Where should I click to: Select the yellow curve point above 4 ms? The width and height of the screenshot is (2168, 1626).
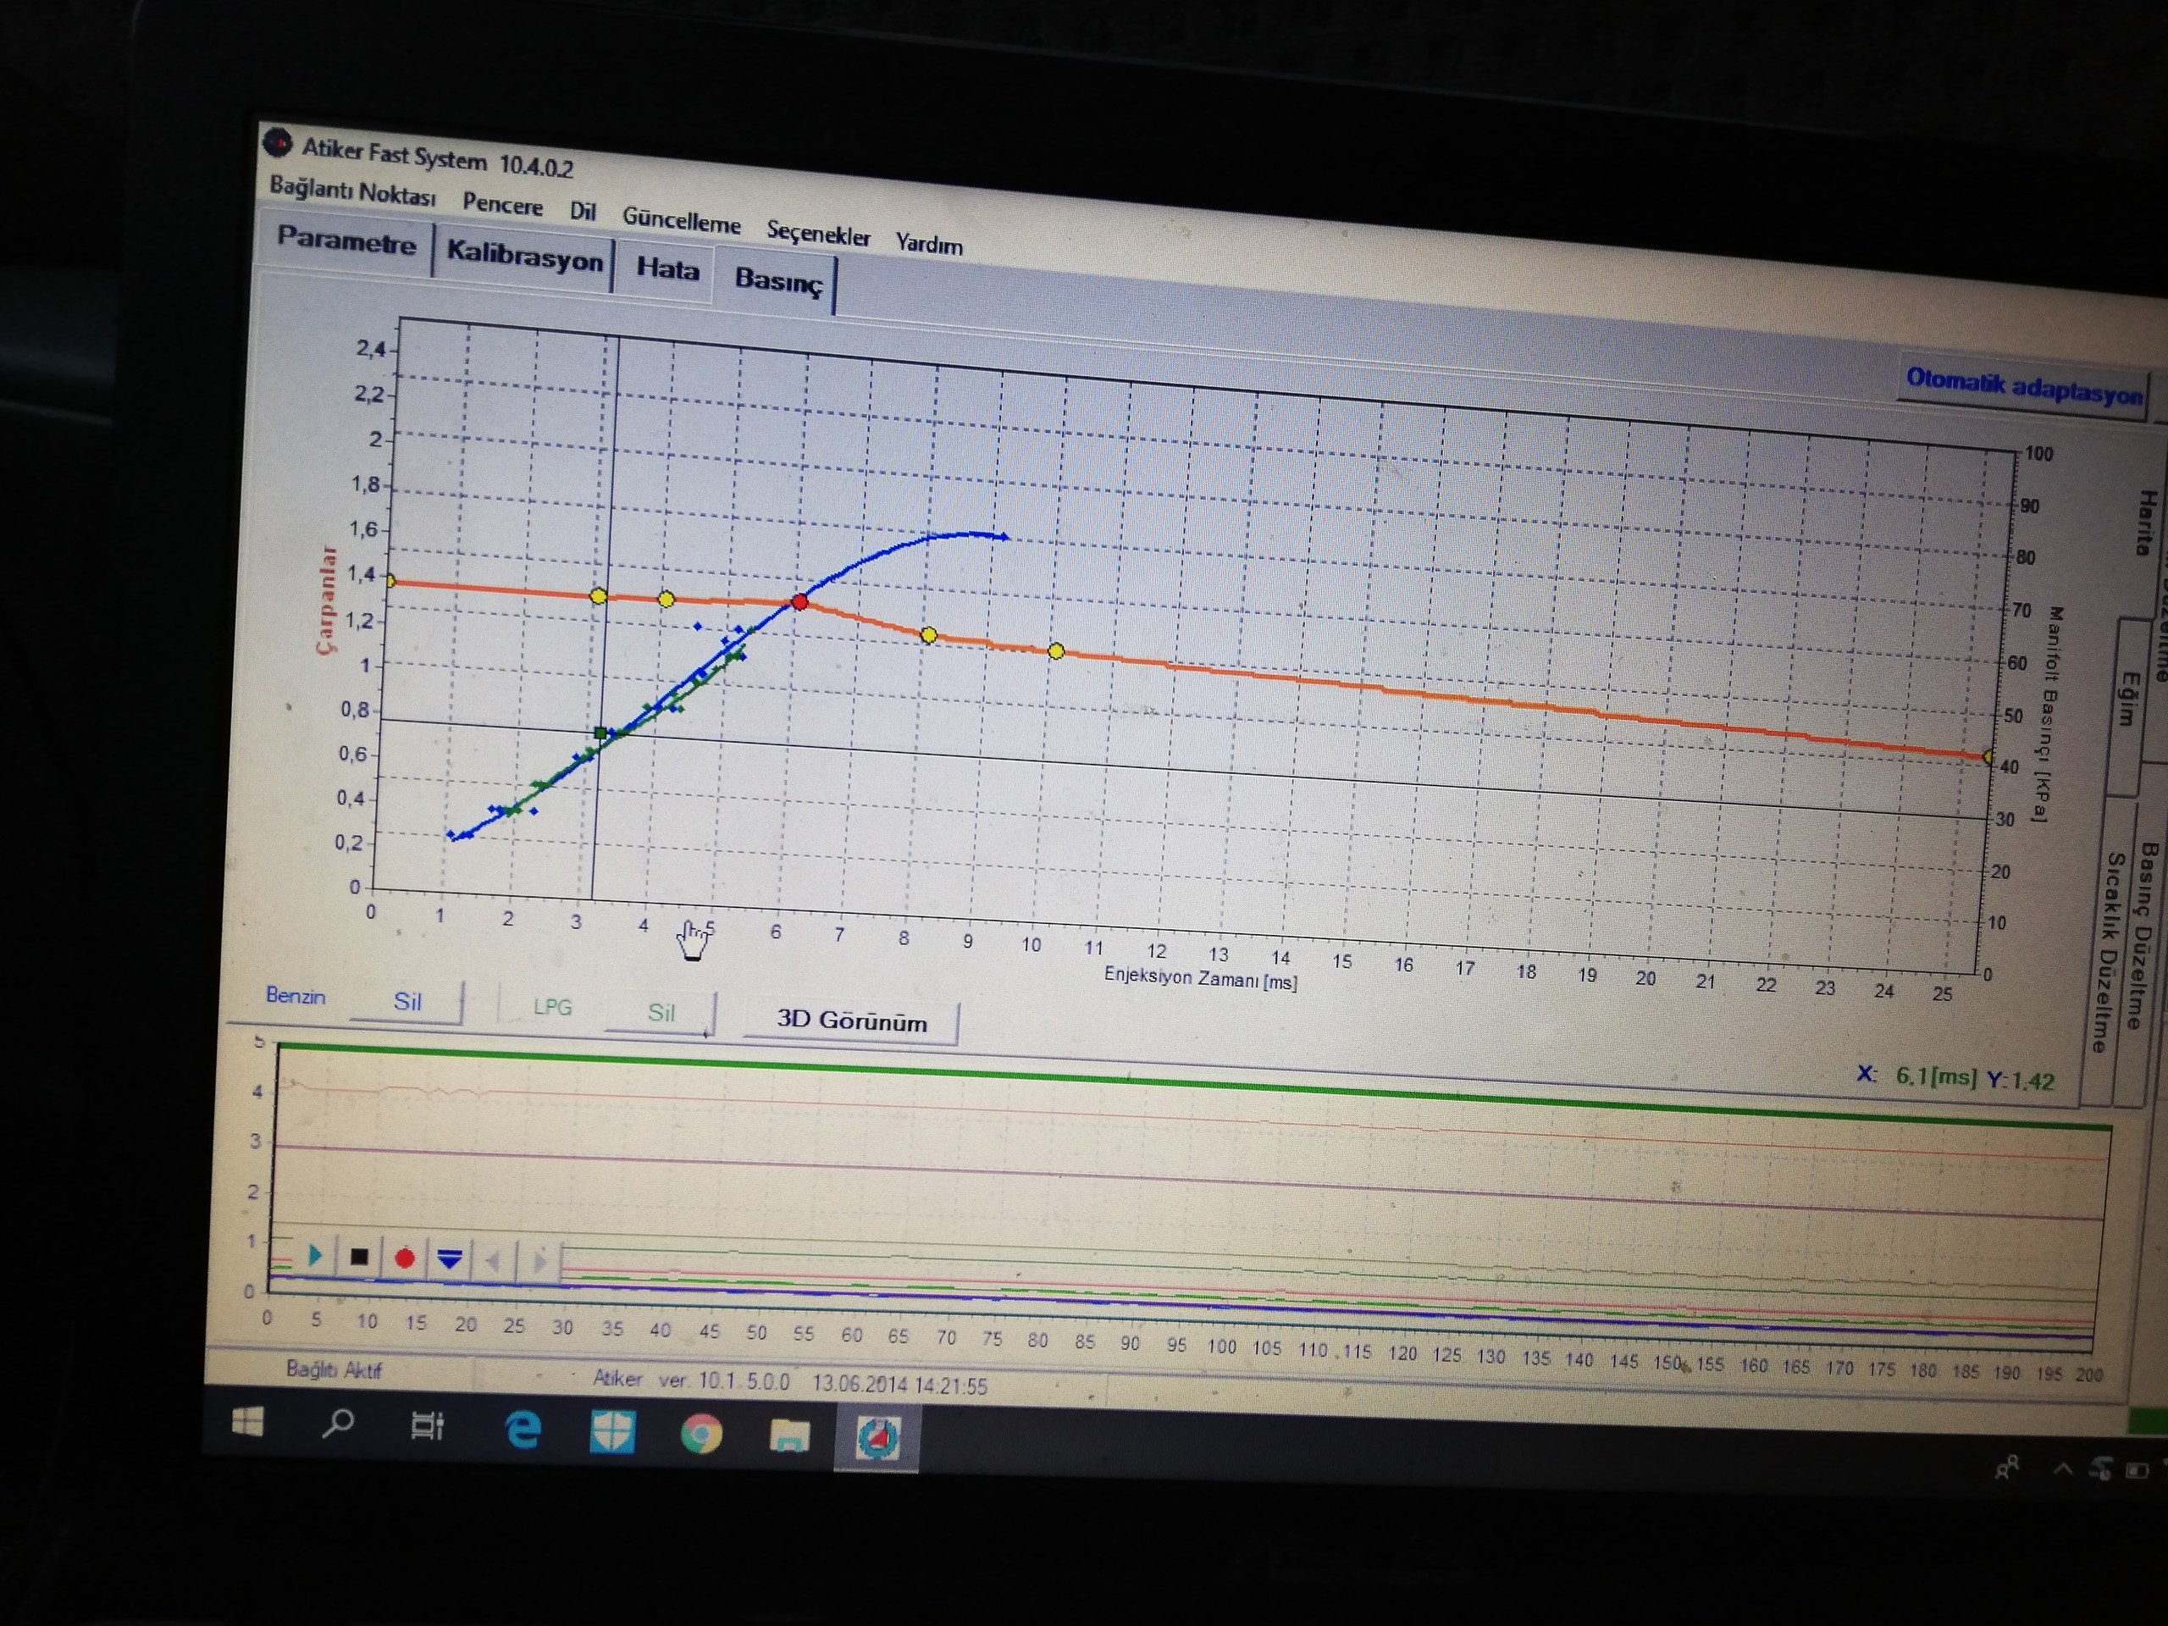(x=666, y=599)
